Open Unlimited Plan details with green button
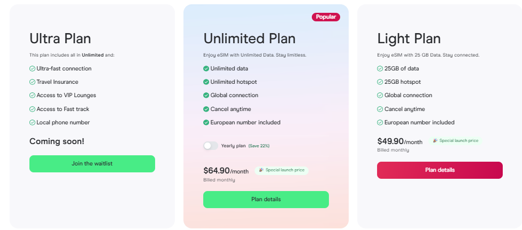This screenshot has width=522, height=230. click(266, 200)
